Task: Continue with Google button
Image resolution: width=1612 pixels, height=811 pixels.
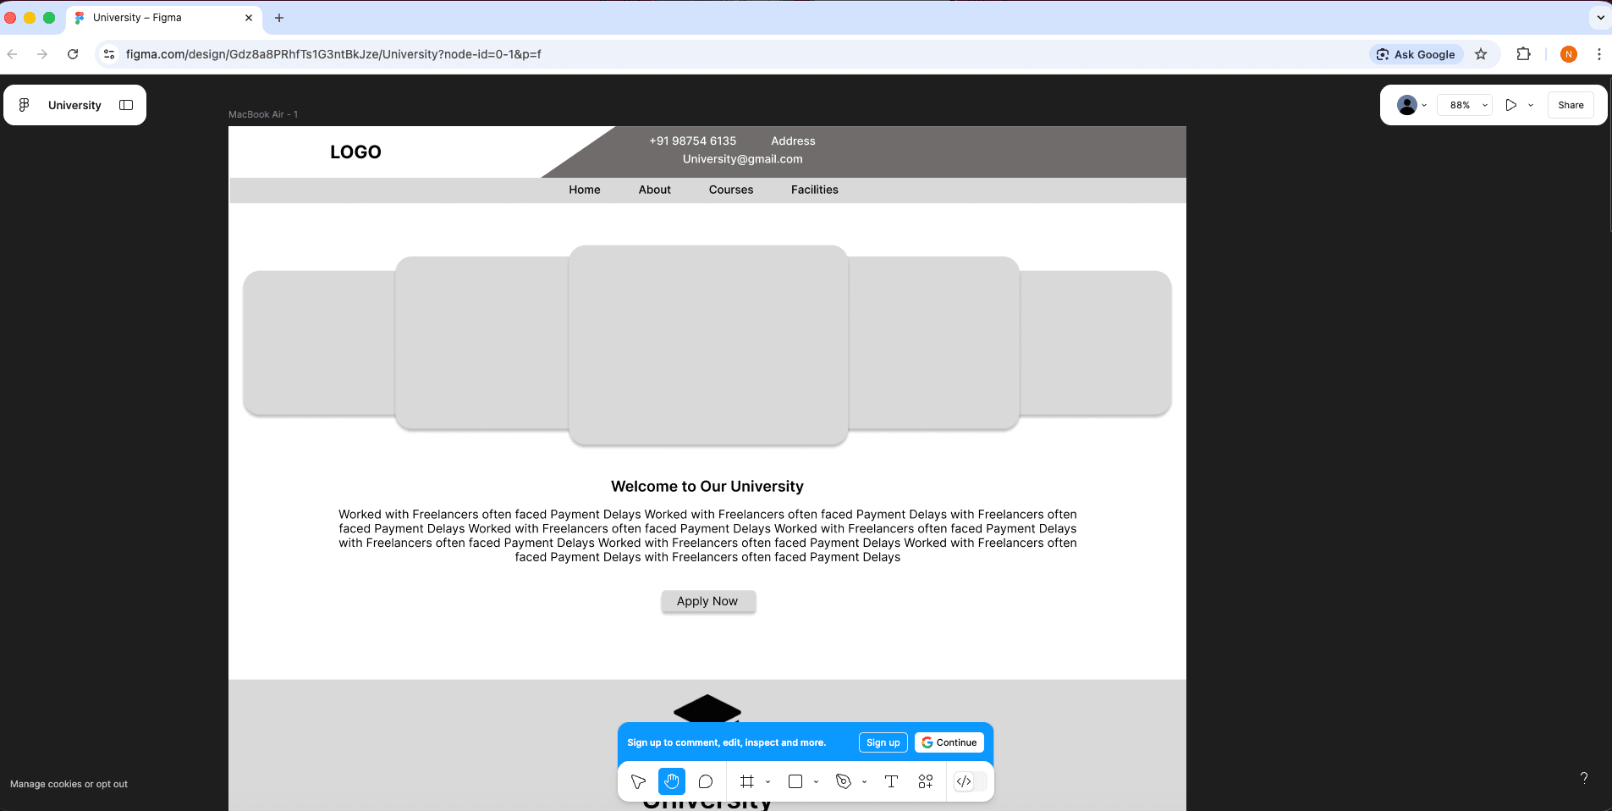Action: pos(949,742)
